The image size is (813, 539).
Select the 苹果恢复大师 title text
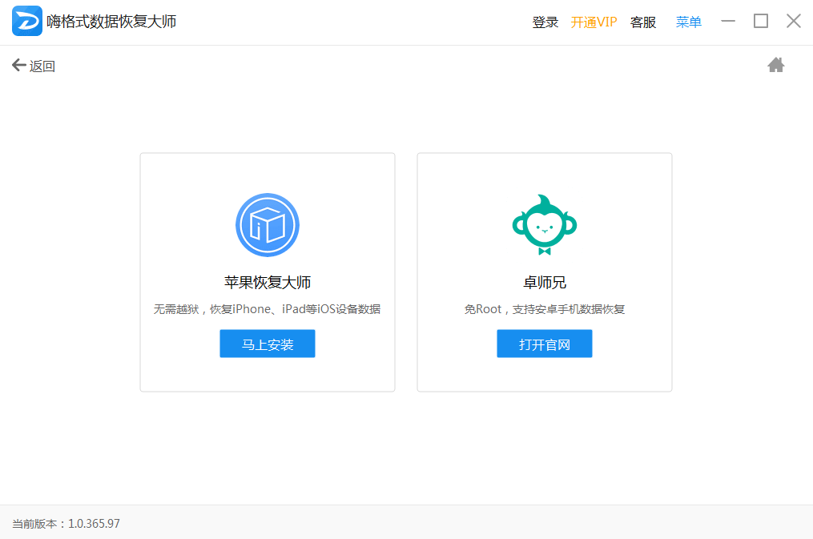coord(268,283)
